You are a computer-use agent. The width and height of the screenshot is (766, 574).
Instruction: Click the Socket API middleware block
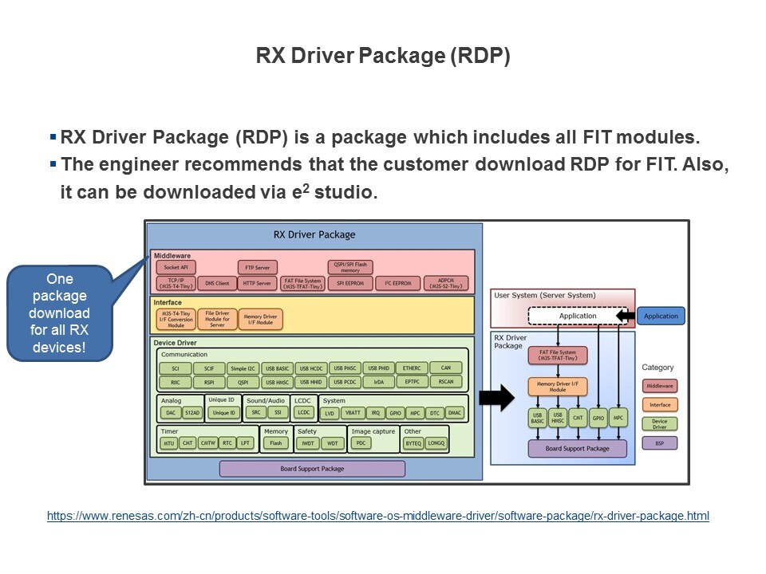[175, 267]
